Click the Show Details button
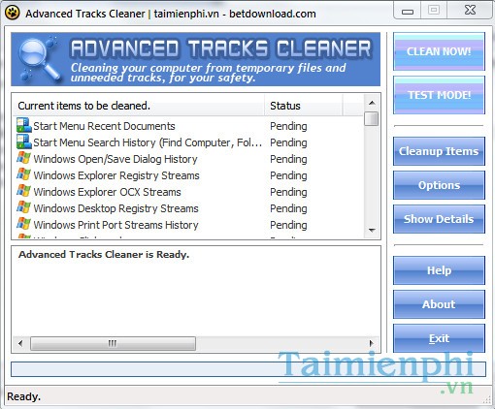Screen dimensions: 495x409 [439, 219]
